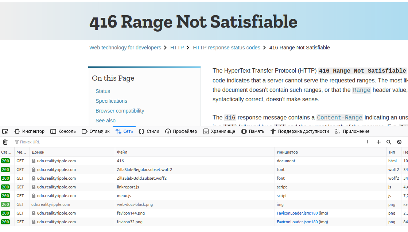Select the Сеть network tab
Viewport: 408px width, 232px height.
tap(124, 131)
